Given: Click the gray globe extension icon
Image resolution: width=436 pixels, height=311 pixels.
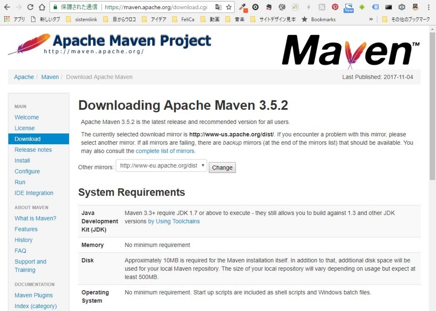Looking at the screenshot, I should tap(282, 7).
